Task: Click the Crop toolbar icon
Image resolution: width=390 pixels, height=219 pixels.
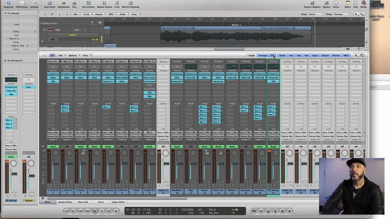Action: [117, 4]
